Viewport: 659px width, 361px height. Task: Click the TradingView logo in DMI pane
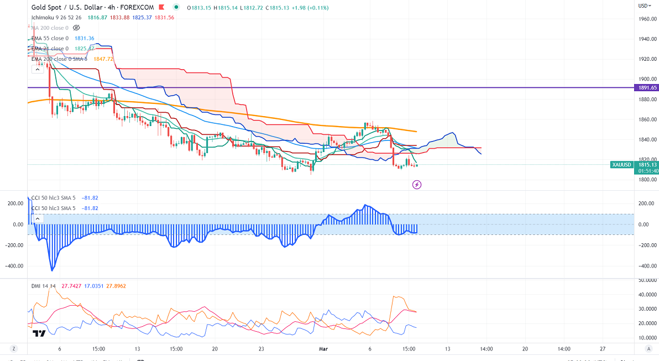(39, 333)
